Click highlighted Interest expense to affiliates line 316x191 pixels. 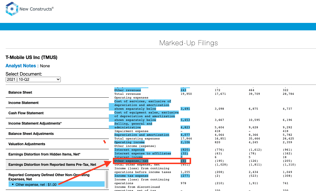pyautogui.click(x=143, y=153)
